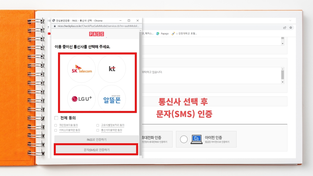313x176 pixels.
Task: Click the share icon in background browser toolbar
Action: (285, 28)
